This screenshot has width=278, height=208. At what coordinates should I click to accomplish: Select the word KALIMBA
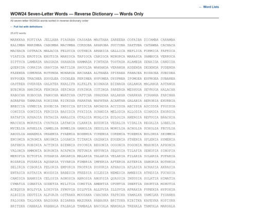pos(18,45)
